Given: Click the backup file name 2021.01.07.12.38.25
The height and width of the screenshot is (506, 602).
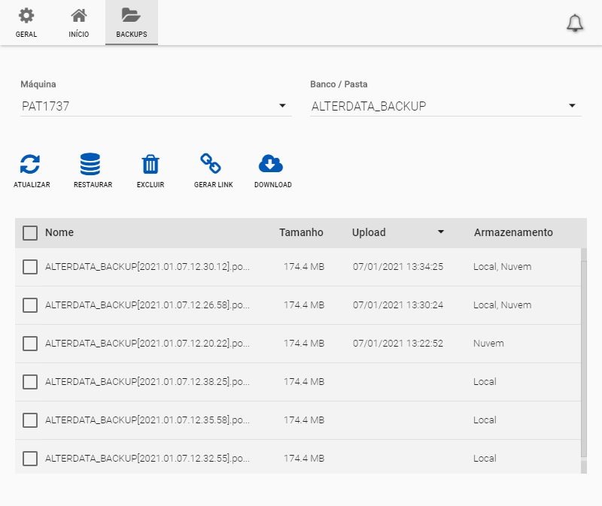Looking at the screenshot, I should (x=147, y=382).
